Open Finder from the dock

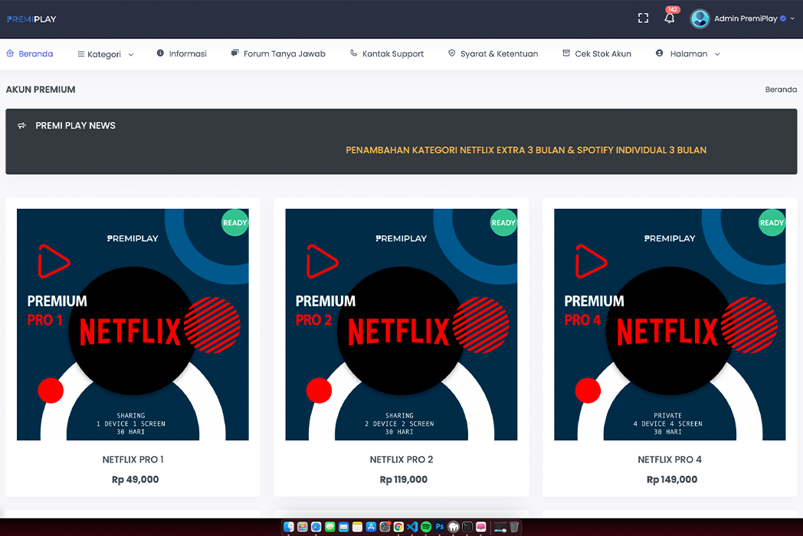[289, 527]
